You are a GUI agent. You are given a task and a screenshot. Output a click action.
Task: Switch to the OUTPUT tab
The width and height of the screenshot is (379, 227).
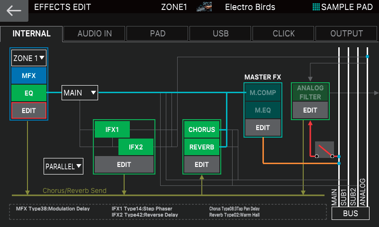347,34
